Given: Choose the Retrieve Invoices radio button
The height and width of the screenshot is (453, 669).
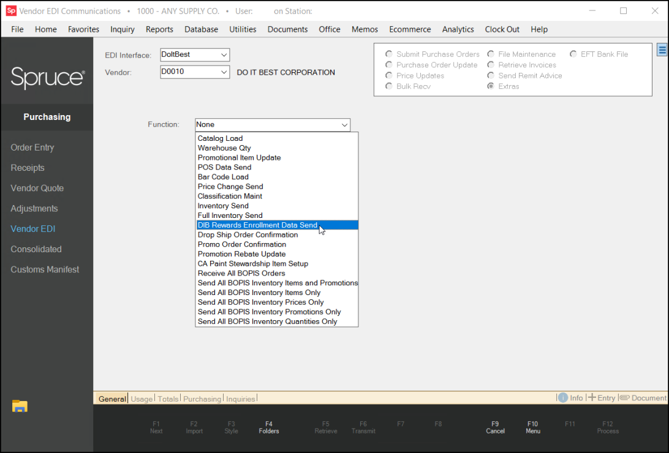Looking at the screenshot, I should 491,65.
